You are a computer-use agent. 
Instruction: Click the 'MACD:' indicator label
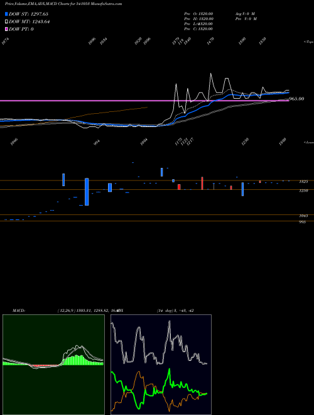(19, 311)
